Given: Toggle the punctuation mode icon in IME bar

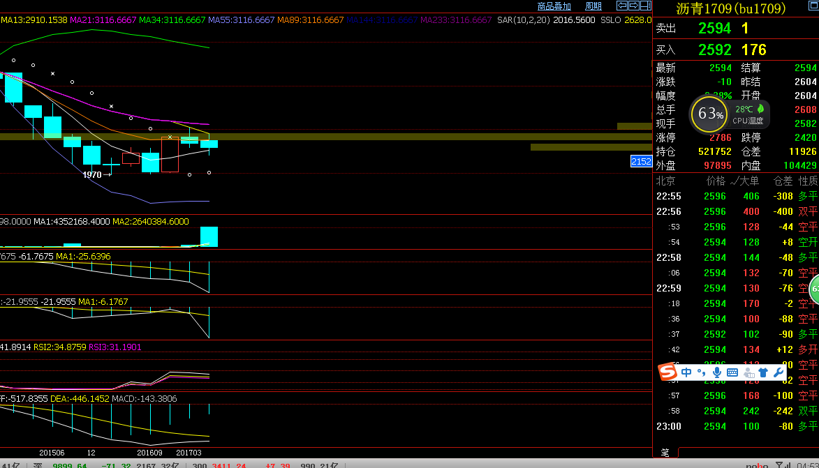Looking at the screenshot, I should point(702,372).
